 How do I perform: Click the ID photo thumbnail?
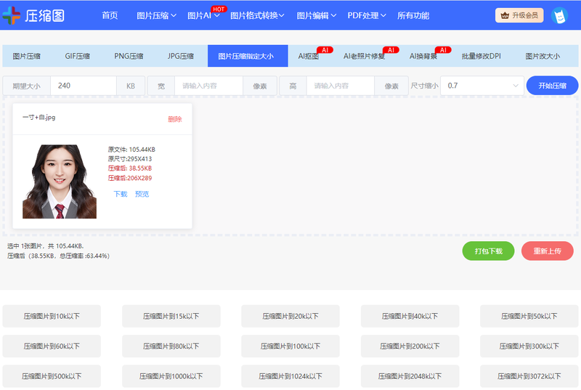click(60, 182)
